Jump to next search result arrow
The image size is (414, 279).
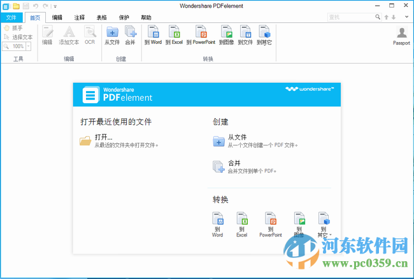[394, 17]
